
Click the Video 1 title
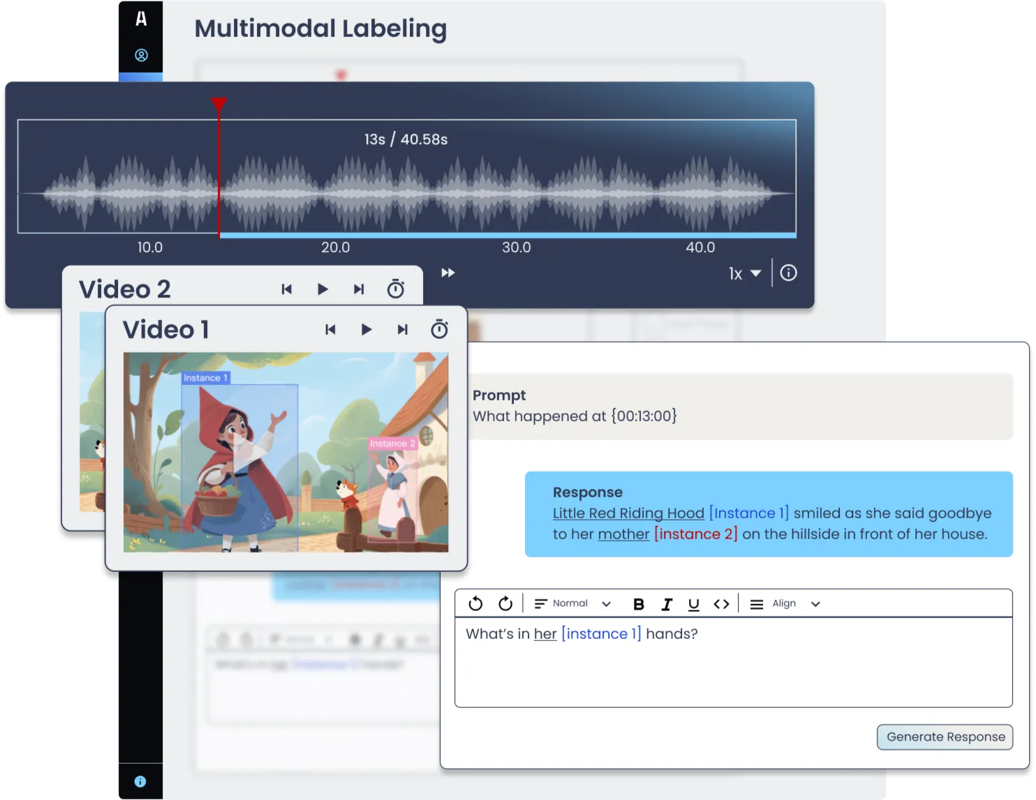pyautogui.click(x=165, y=330)
